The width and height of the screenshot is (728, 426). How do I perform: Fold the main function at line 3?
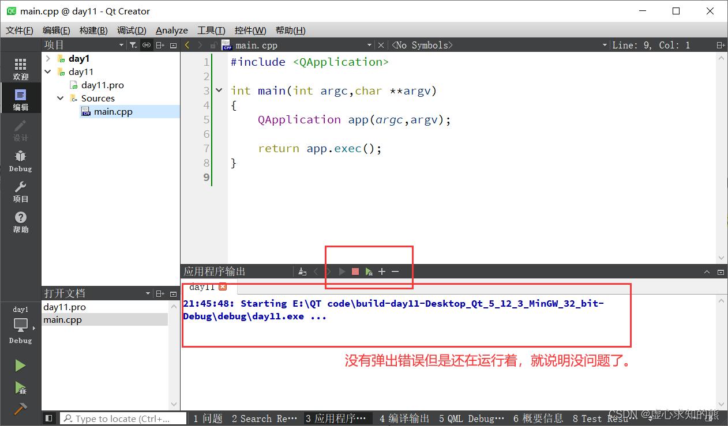click(x=219, y=91)
